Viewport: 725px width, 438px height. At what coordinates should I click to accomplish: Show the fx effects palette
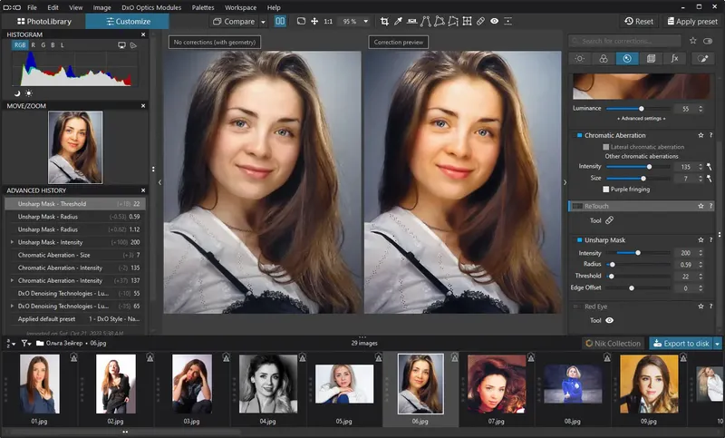point(674,58)
